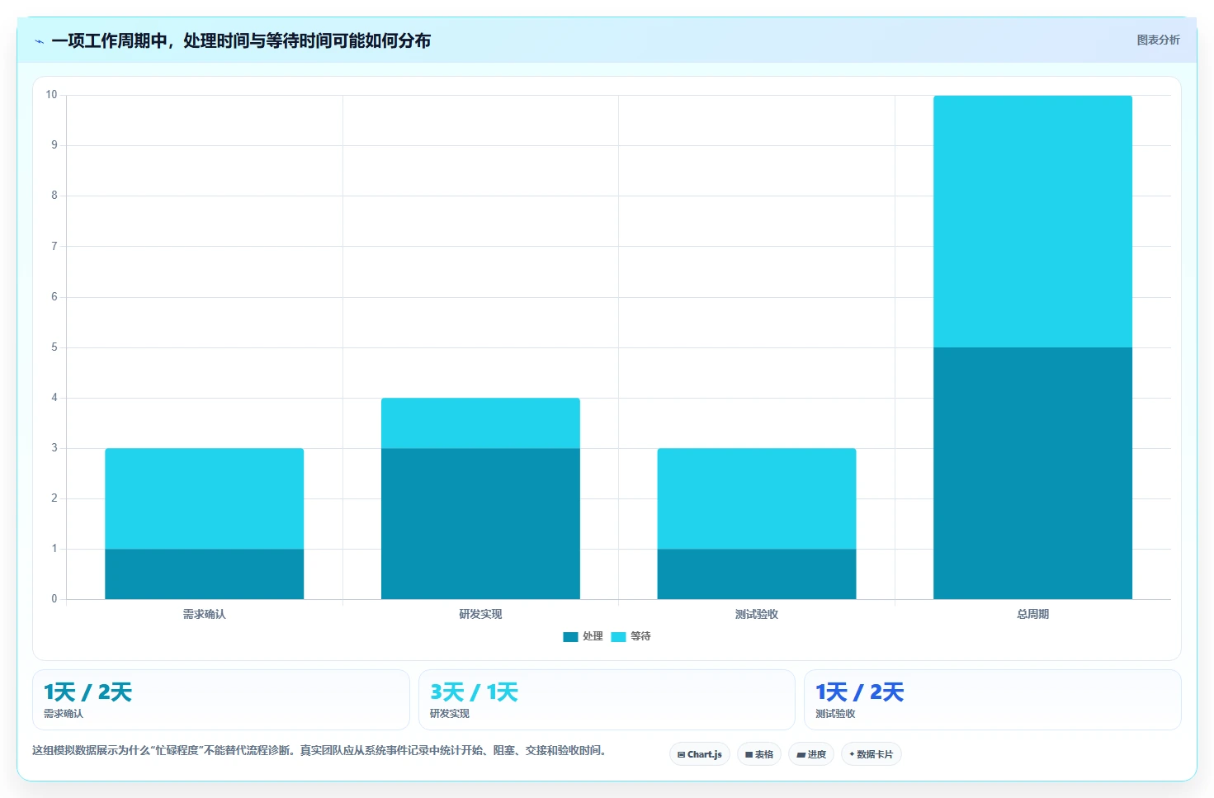Screen dimensions: 1214x798
Task: Click the y-axis value 7
Action: (54, 246)
